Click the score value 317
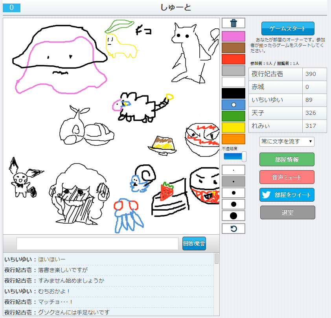 pyautogui.click(x=311, y=126)
